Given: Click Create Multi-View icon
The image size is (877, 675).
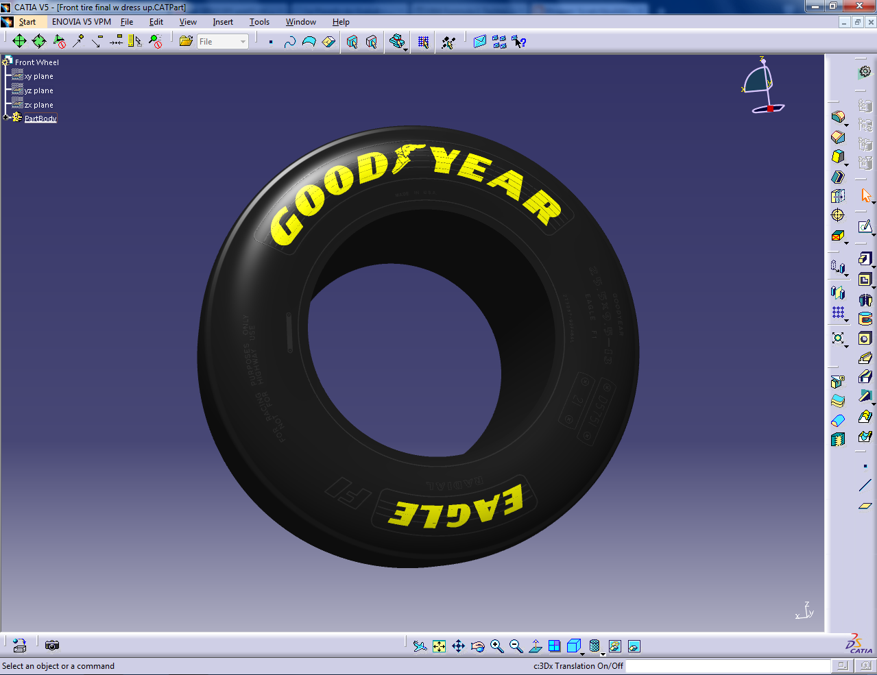Looking at the screenshot, I should pyautogui.click(x=555, y=646).
